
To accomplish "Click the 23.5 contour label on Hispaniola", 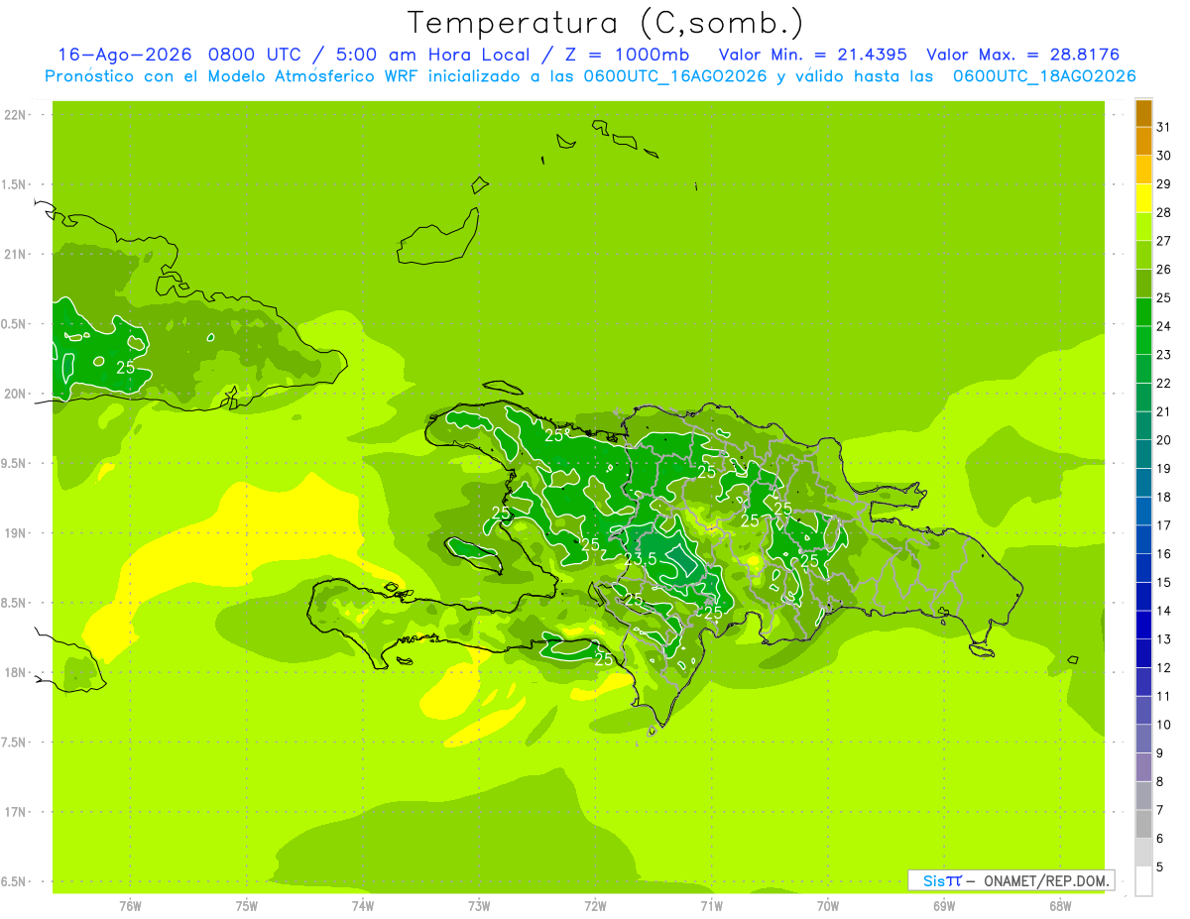I will pyautogui.click(x=640, y=560).
